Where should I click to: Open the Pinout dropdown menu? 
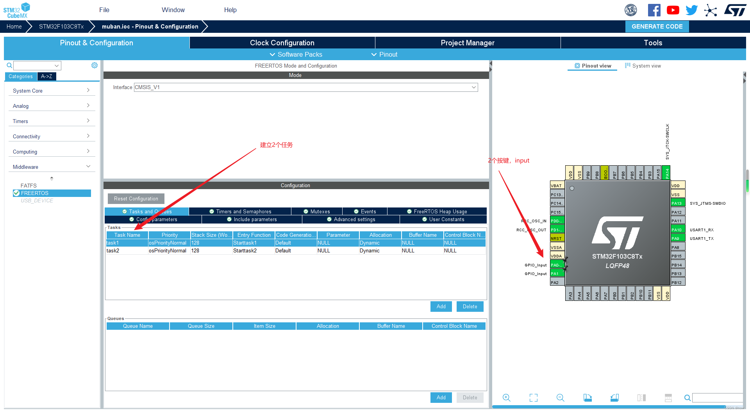pyautogui.click(x=384, y=54)
